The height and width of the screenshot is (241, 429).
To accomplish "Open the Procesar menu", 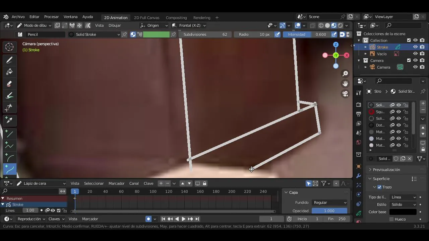I will click(51, 17).
